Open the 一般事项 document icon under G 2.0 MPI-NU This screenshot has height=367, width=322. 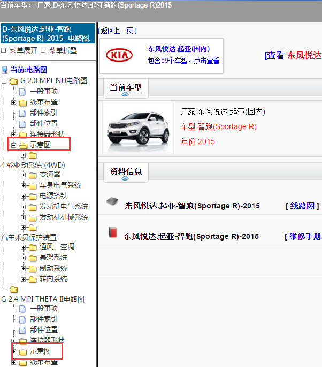[x=22, y=92]
